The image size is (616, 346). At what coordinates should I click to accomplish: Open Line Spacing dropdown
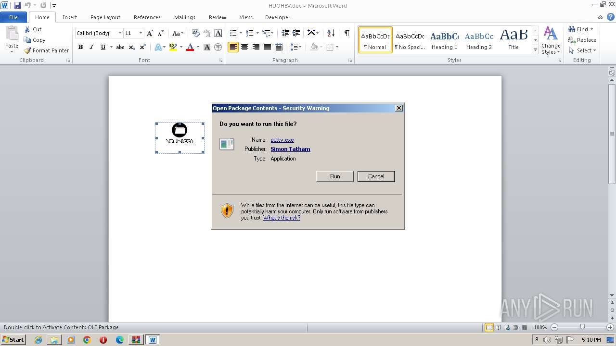point(296,47)
